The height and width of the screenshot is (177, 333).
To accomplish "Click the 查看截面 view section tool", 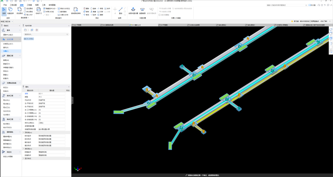I will (142, 11).
